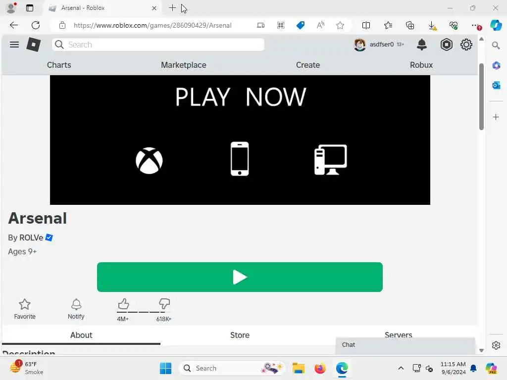Start the game with green Play button
The image size is (507, 380).
(x=240, y=277)
